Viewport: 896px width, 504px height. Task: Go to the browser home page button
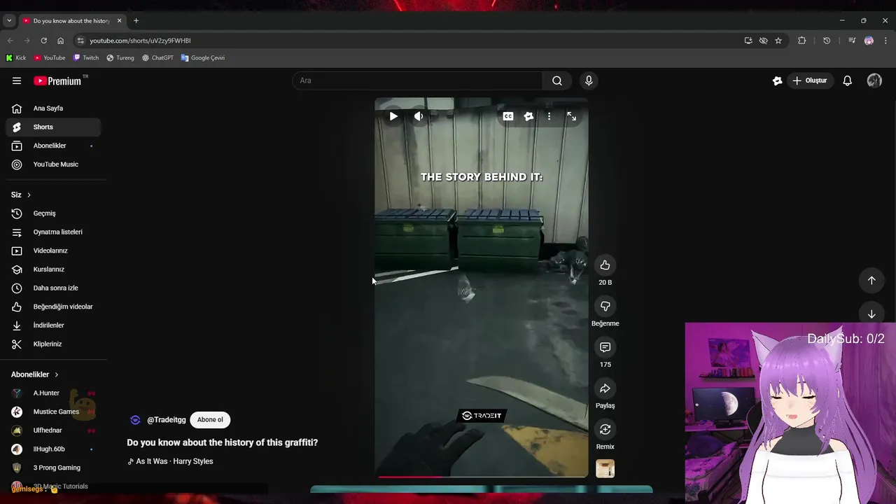point(60,41)
